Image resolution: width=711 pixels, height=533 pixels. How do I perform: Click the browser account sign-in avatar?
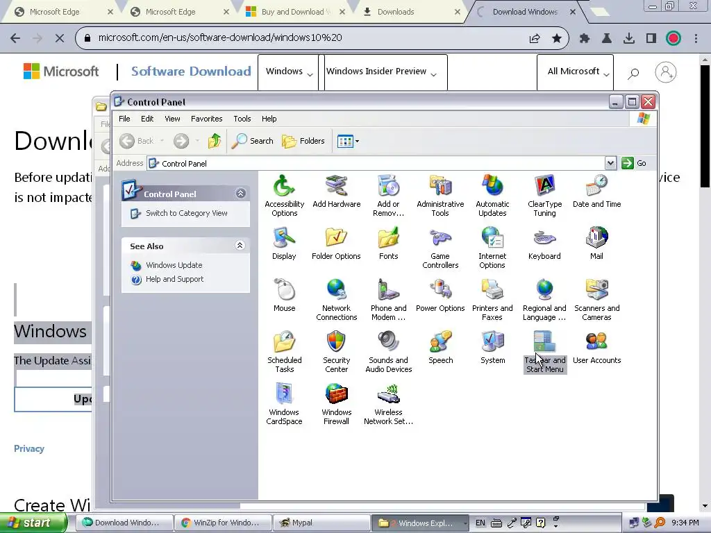tap(666, 72)
